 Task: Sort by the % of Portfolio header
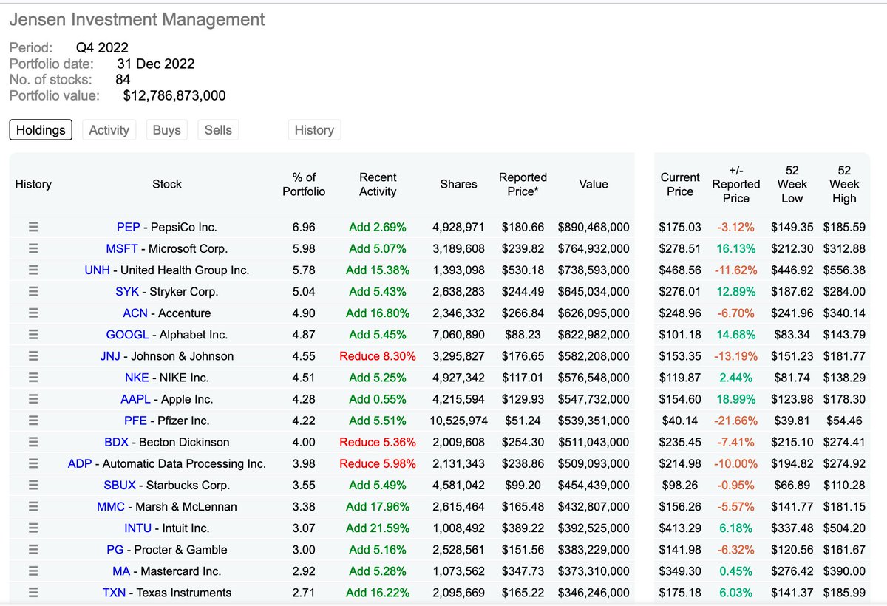click(304, 184)
